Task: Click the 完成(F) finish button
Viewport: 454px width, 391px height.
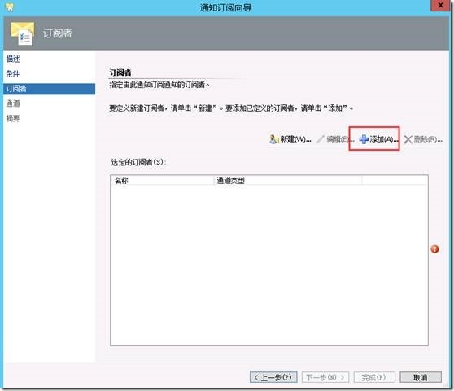Action: pyautogui.click(x=374, y=377)
